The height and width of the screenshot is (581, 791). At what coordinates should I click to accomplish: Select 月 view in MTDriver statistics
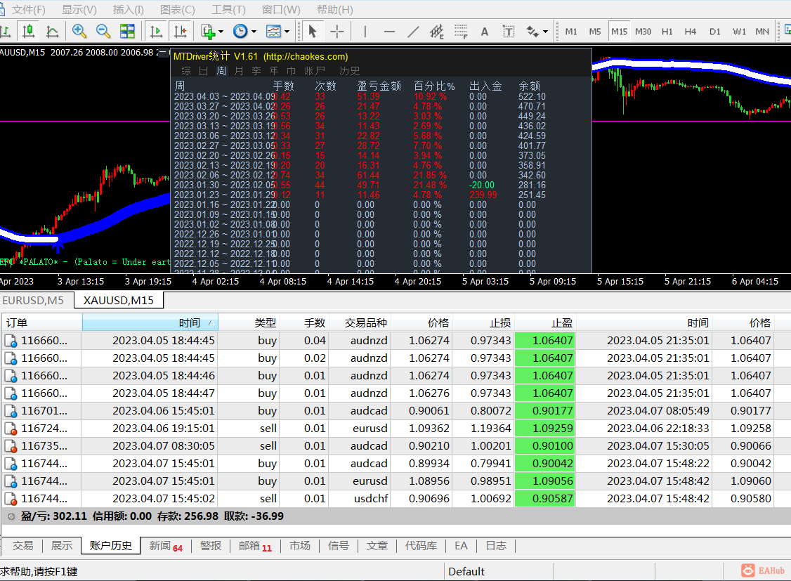click(239, 70)
